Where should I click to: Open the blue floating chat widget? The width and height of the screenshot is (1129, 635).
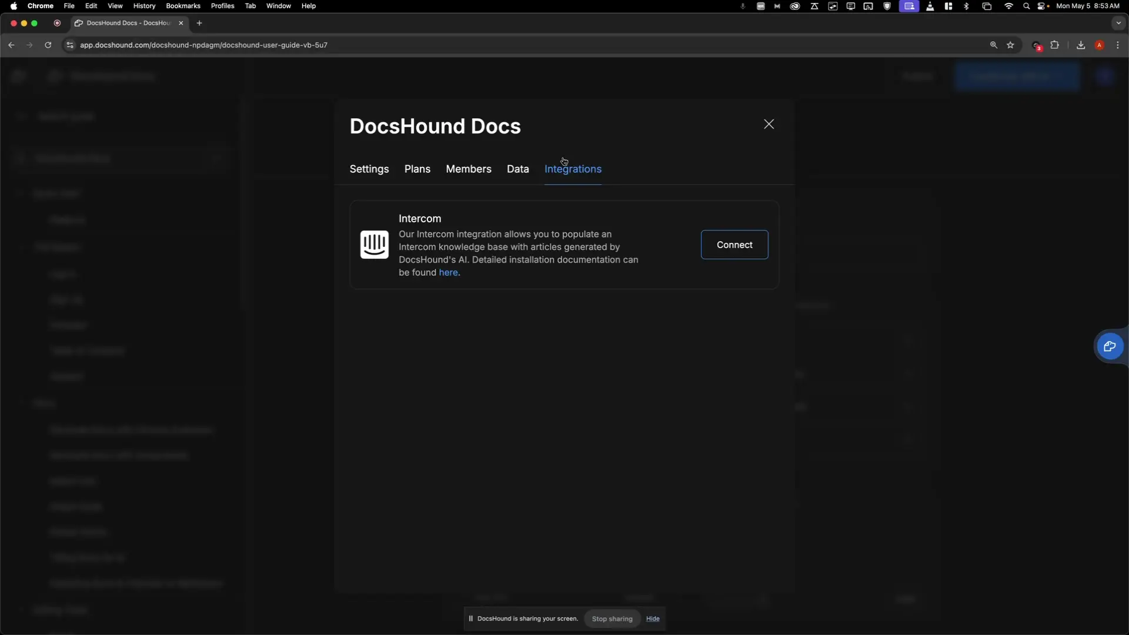[x=1110, y=346]
